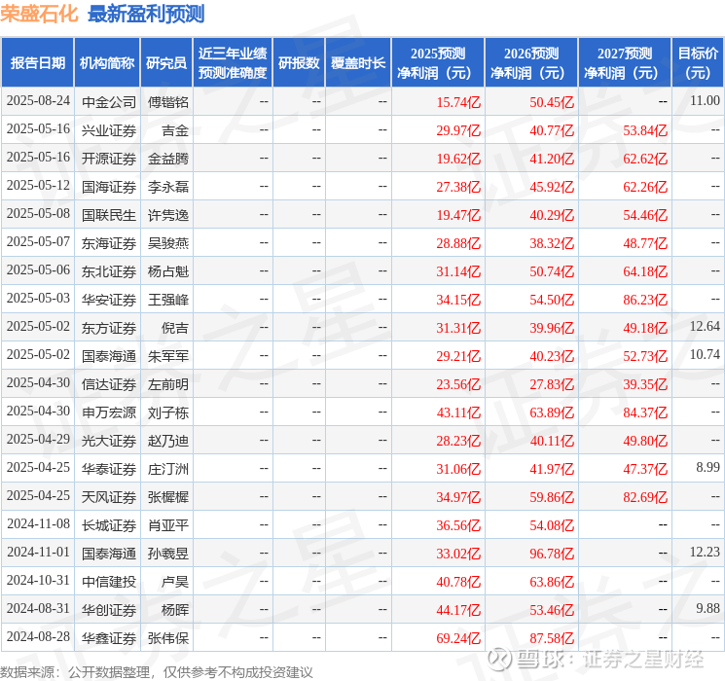Screen dimensions: 725x681
Task: Click the 43.11亿 profit value
Action: [458, 412]
